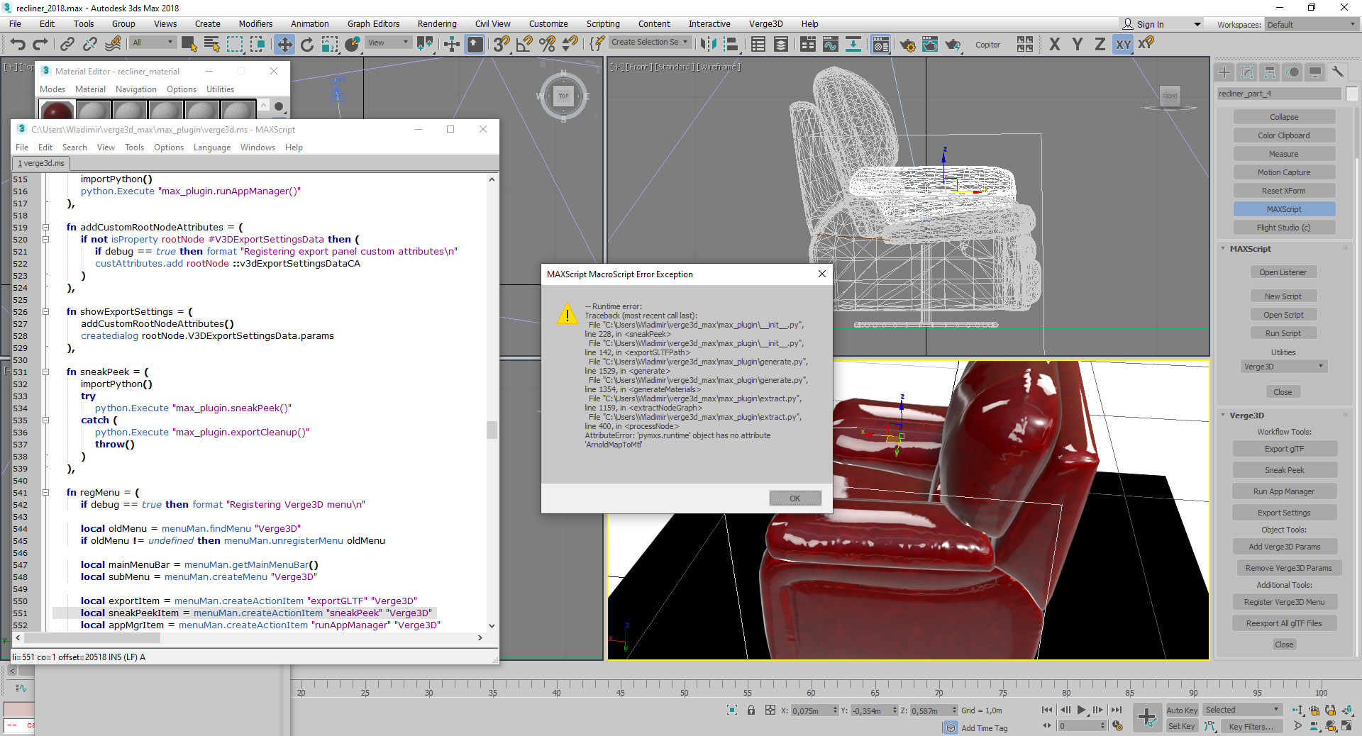The width and height of the screenshot is (1362, 736).
Task: Choose the Select Object tool
Action: pos(189,44)
